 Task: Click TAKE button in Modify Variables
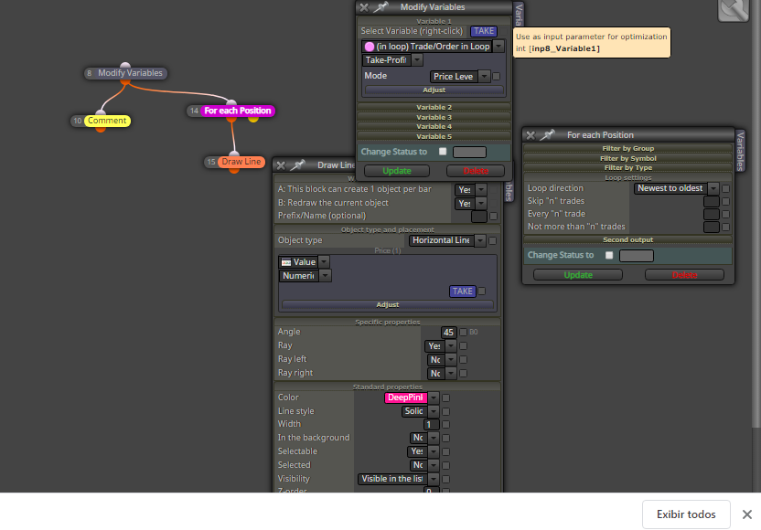(x=483, y=31)
